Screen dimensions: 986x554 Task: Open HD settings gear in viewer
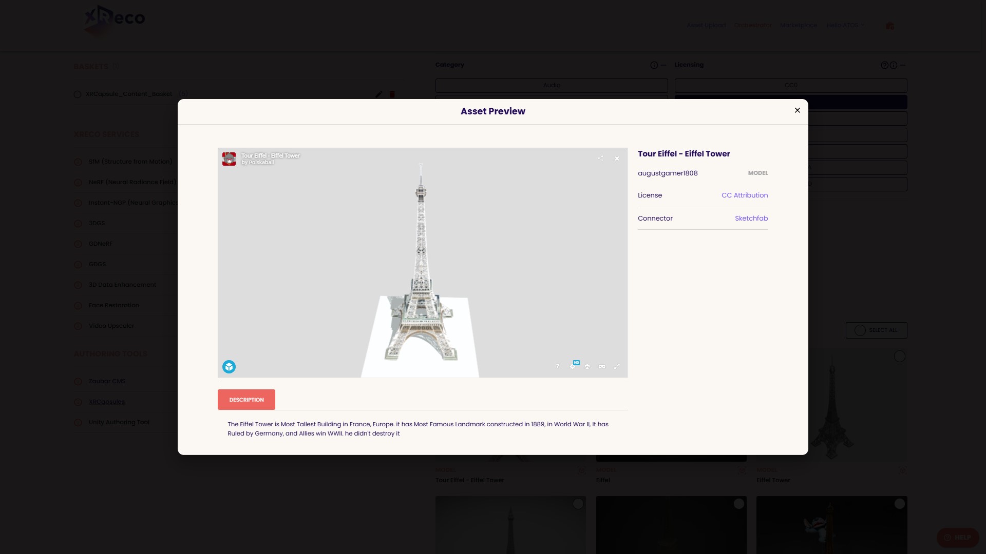point(573,366)
